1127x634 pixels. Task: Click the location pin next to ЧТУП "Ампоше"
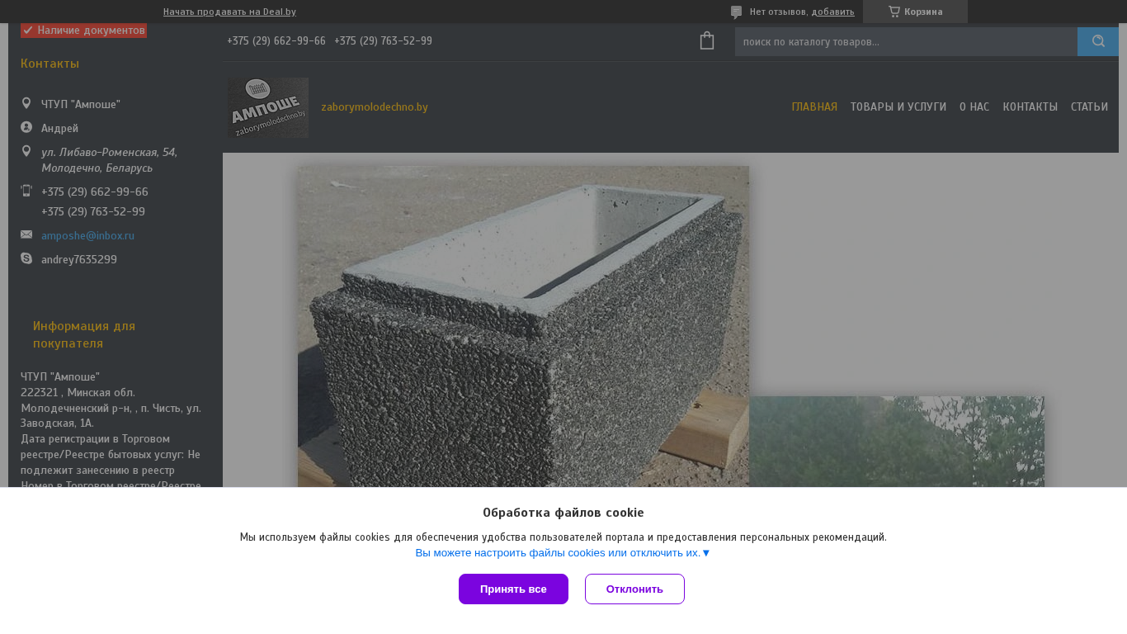[26, 103]
